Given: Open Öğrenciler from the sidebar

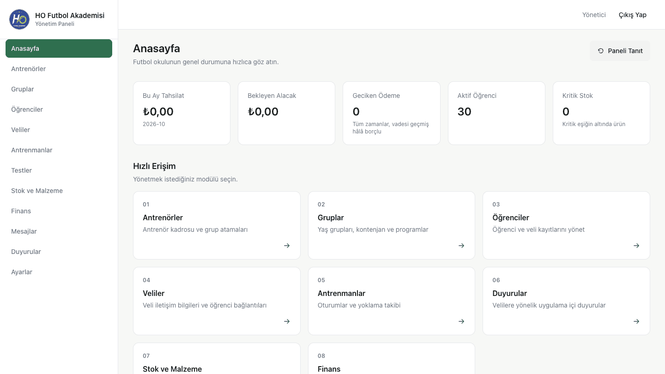Looking at the screenshot, I should (59, 109).
